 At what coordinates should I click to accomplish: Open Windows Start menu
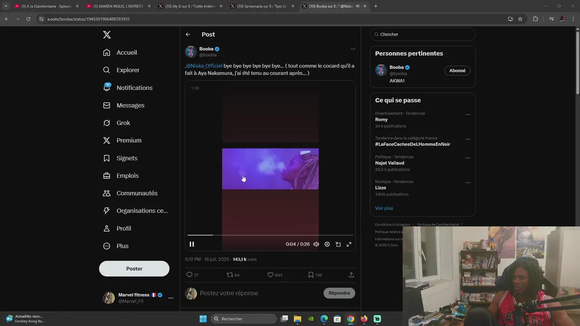203,319
